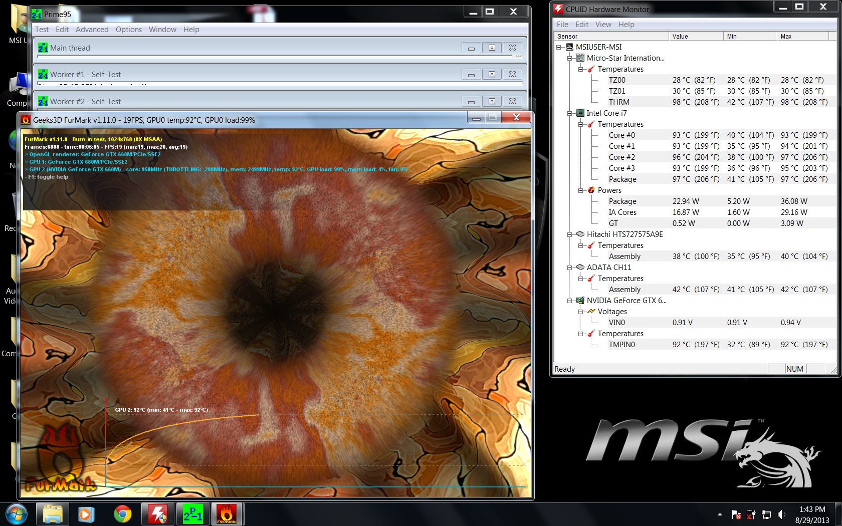Click the Powers flame icon

(591, 190)
